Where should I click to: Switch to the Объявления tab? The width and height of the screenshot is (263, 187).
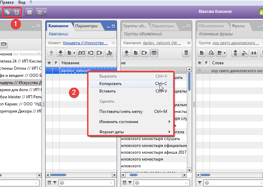pyautogui.click(x=211, y=26)
